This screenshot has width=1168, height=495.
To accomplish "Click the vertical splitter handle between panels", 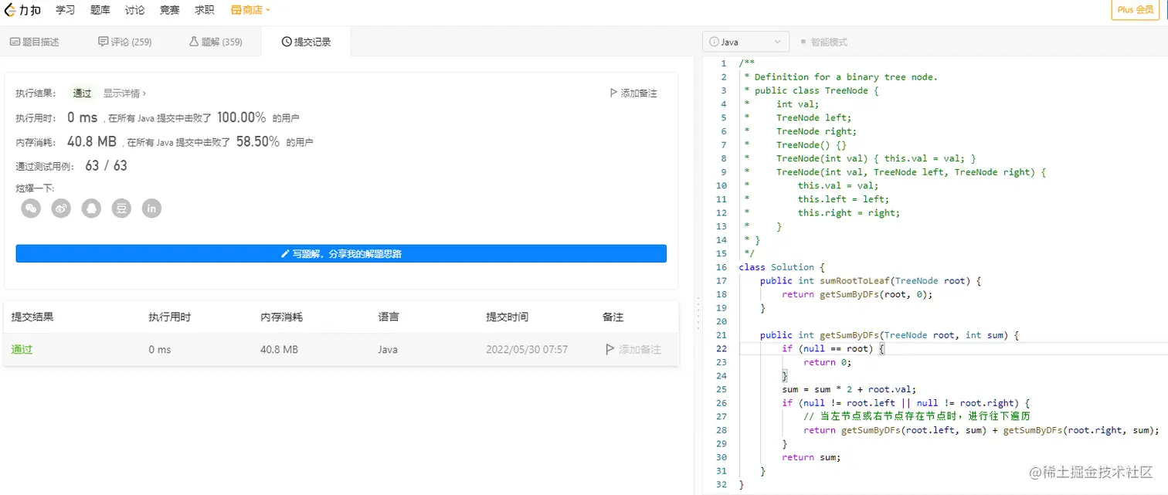I will (x=698, y=314).
